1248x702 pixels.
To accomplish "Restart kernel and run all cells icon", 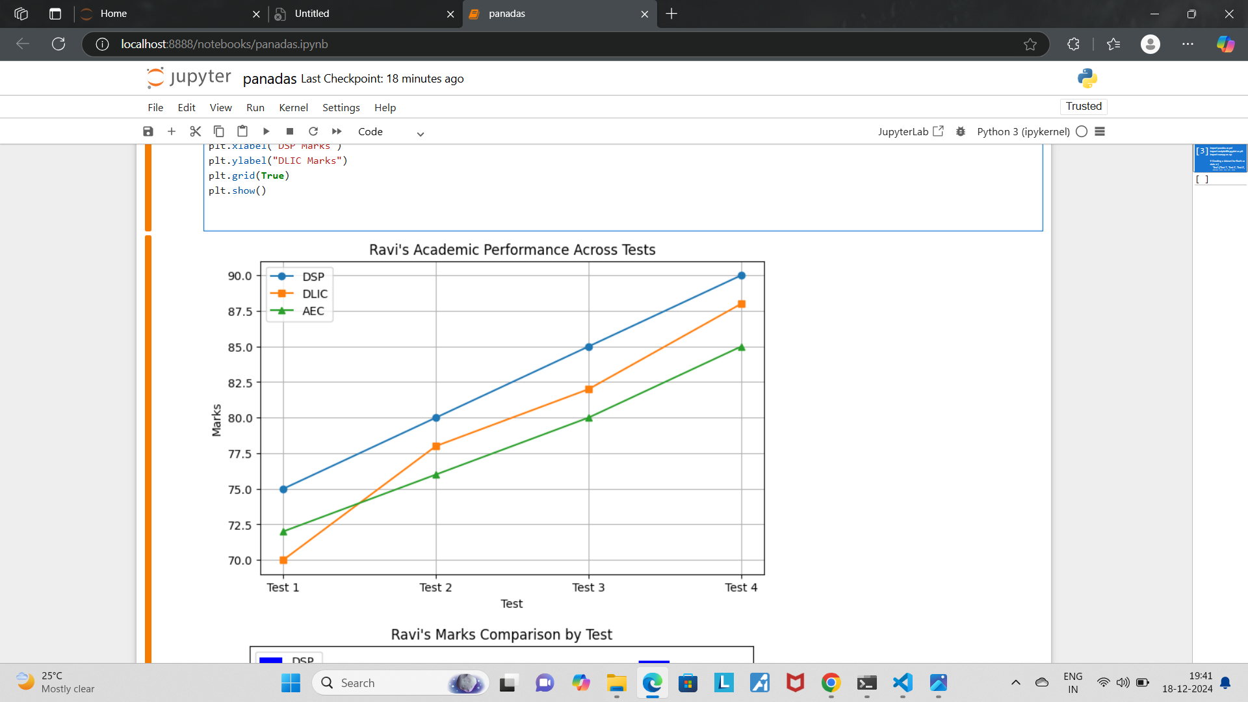I will (337, 131).
